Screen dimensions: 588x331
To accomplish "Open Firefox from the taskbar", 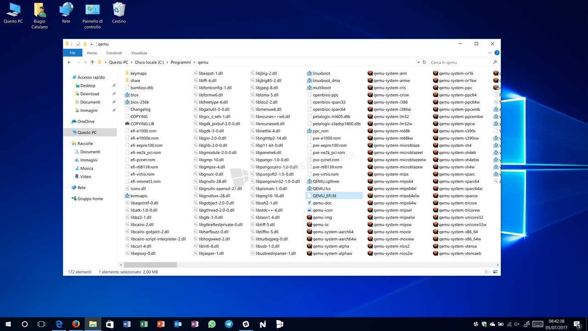I will [76, 324].
